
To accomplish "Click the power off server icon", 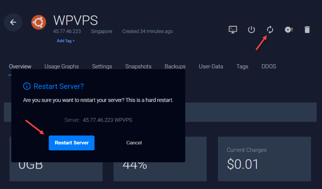I will point(251,29).
